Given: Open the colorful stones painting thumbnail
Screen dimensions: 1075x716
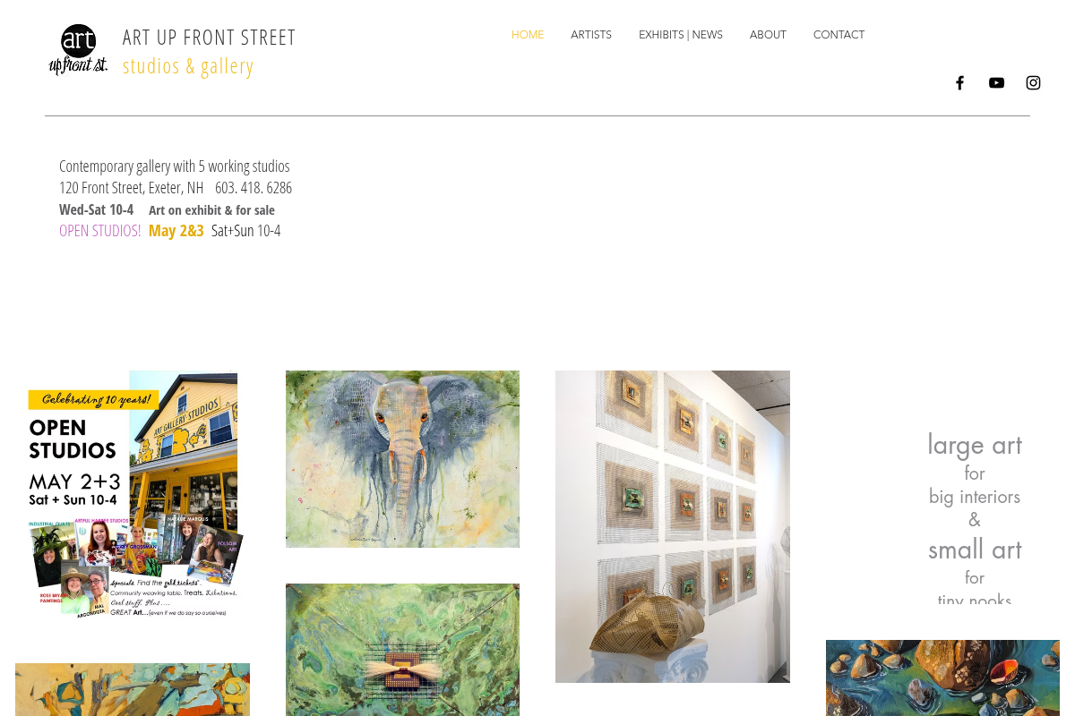Looking at the screenshot, I should click(x=942, y=678).
